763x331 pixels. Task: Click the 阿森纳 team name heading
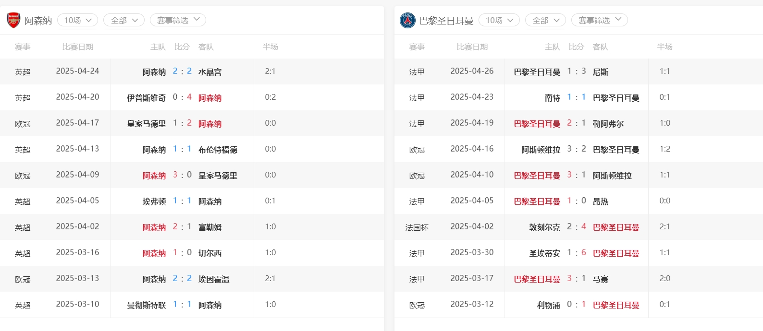[x=38, y=21]
